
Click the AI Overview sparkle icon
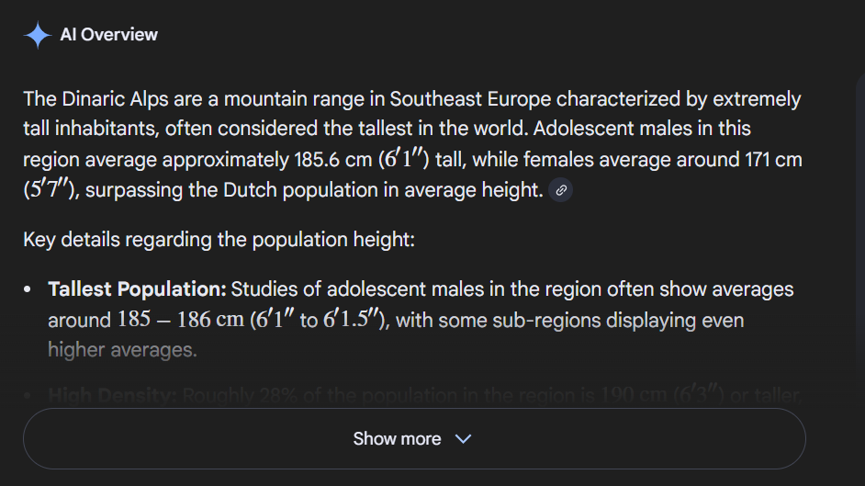[x=37, y=35]
